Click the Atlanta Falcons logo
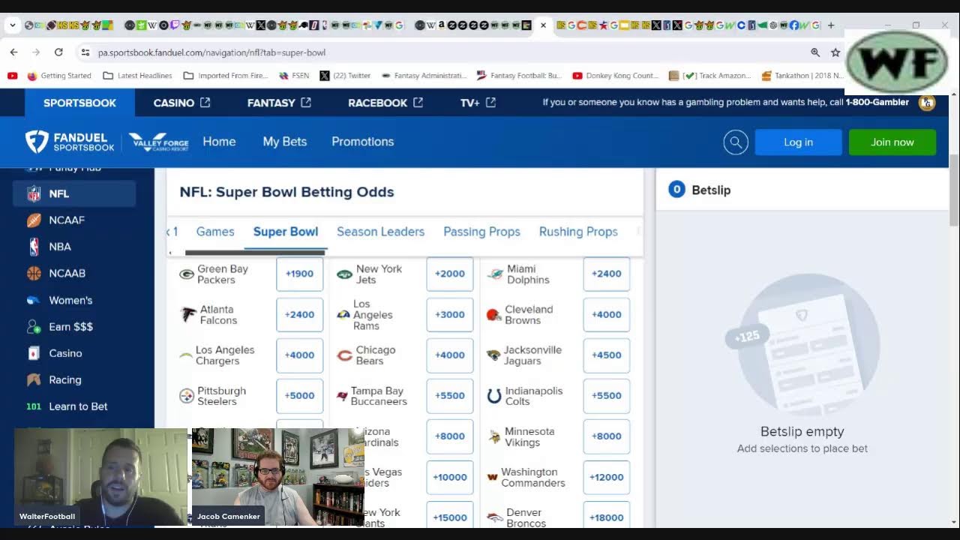 pos(189,315)
